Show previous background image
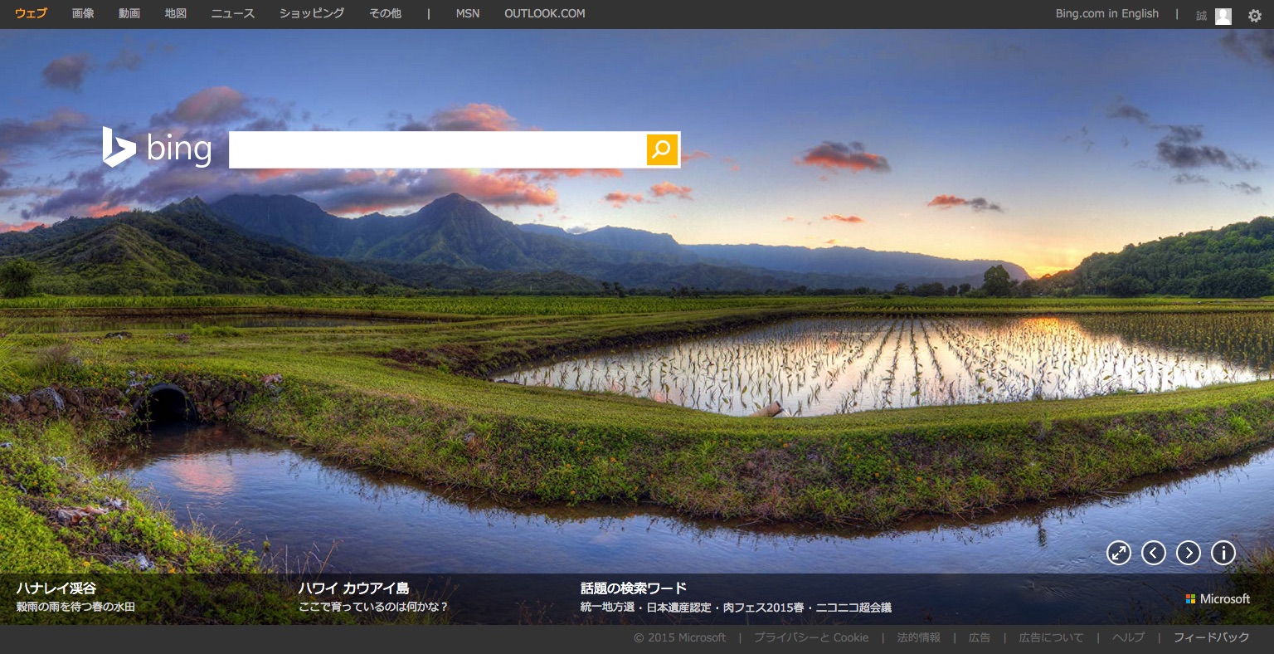1274x654 pixels. point(1154,553)
